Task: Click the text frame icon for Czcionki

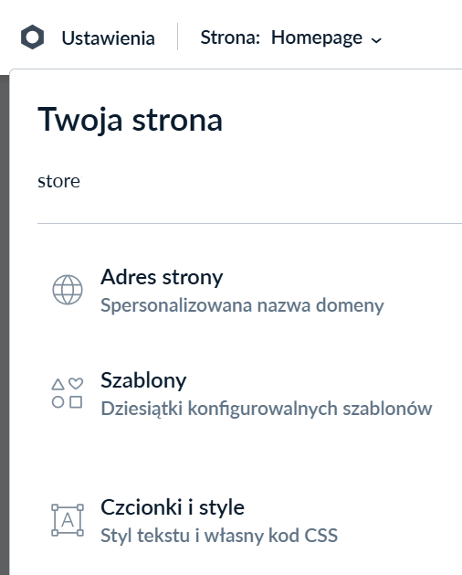Action: pyautogui.click(x=68, y=520)
